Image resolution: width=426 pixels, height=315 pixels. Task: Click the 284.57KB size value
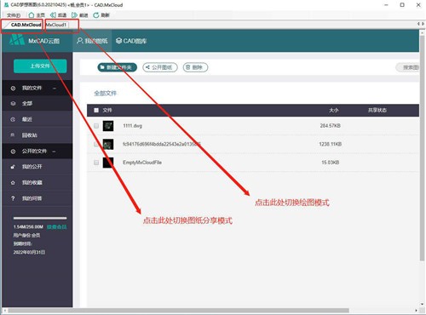coord(330,126)
